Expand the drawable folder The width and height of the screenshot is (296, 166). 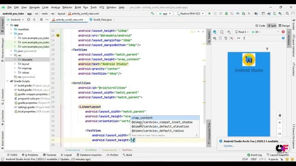[15, 59]
